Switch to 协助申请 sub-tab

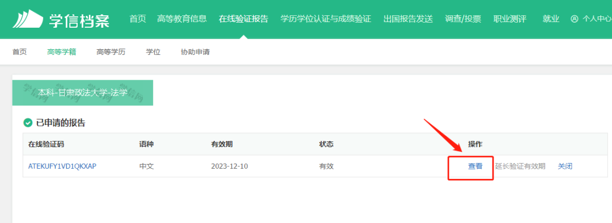(x=195, y=52)
